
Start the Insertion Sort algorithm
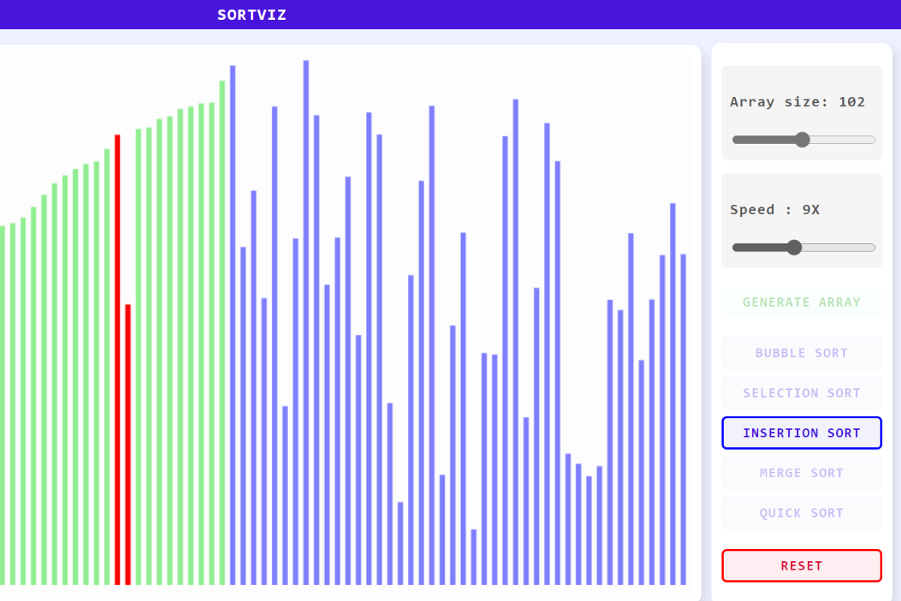point(802,433)
